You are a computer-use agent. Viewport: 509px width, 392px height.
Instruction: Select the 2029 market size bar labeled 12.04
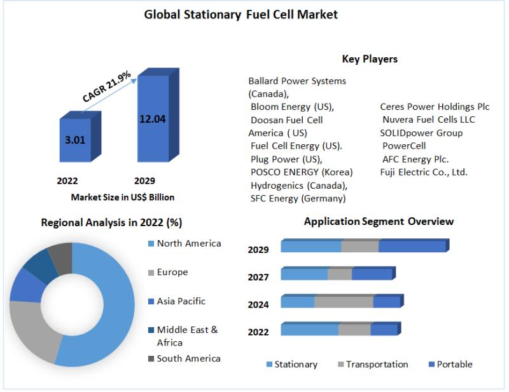click(158, 115)
